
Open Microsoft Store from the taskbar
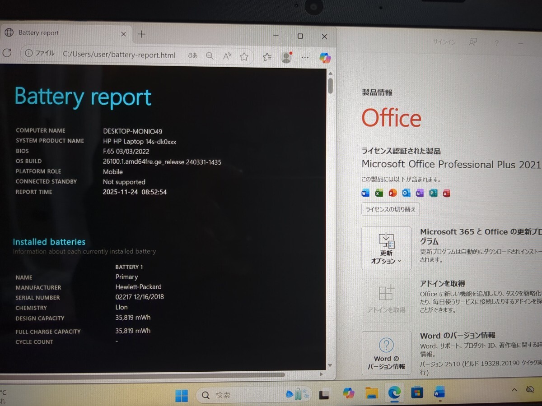[417, 392]
